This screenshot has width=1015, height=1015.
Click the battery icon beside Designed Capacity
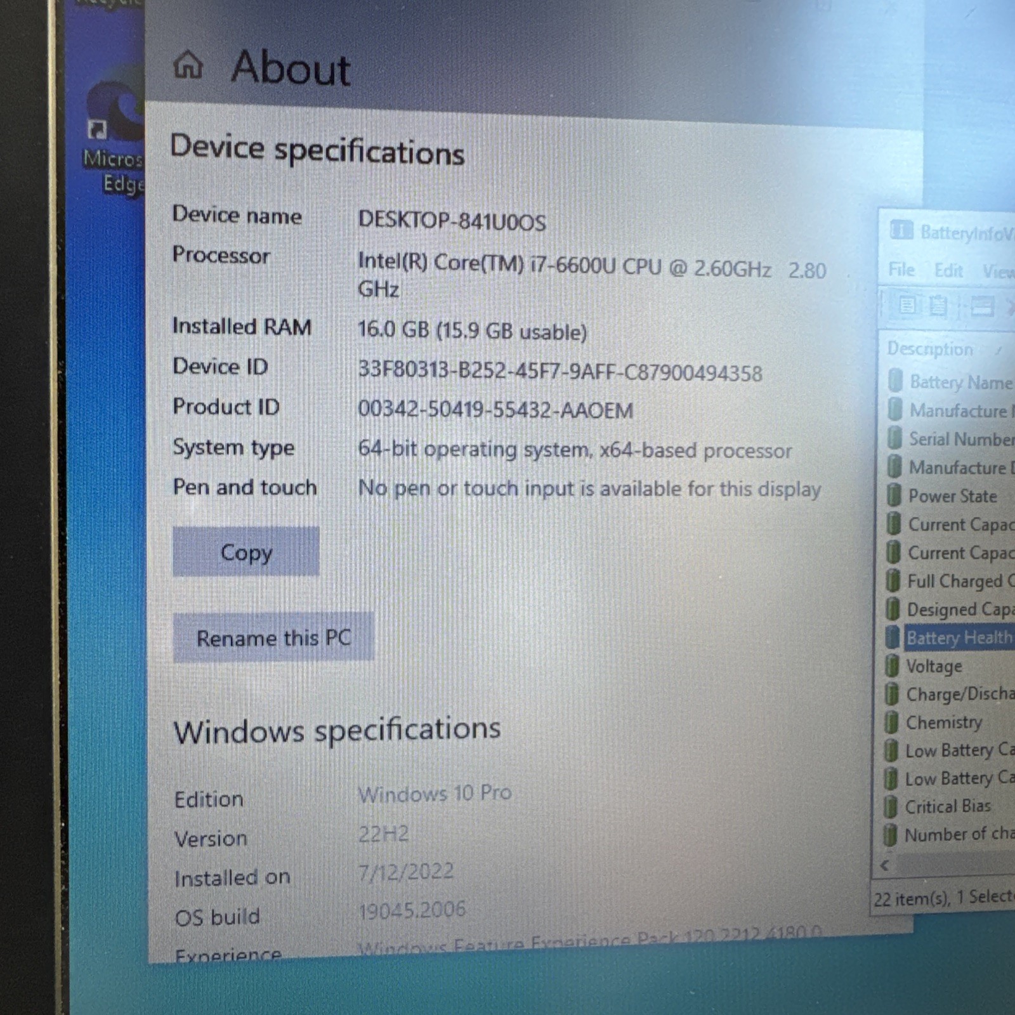893,608
